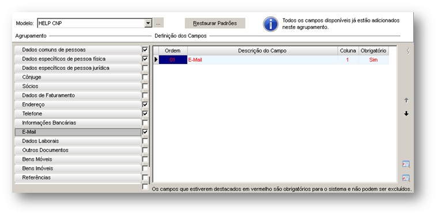Click the move field up arrow
The height and width of the screenshot is (217, 438).
[x=406, y=100]
